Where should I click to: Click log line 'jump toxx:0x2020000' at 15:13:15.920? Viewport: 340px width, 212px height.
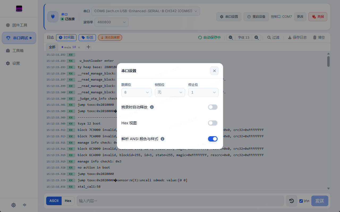point(96,174)
